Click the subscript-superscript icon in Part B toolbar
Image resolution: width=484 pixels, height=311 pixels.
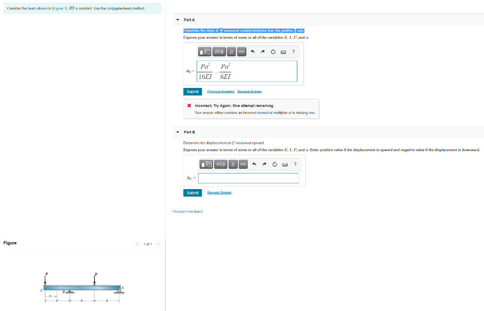coord(233,164)
